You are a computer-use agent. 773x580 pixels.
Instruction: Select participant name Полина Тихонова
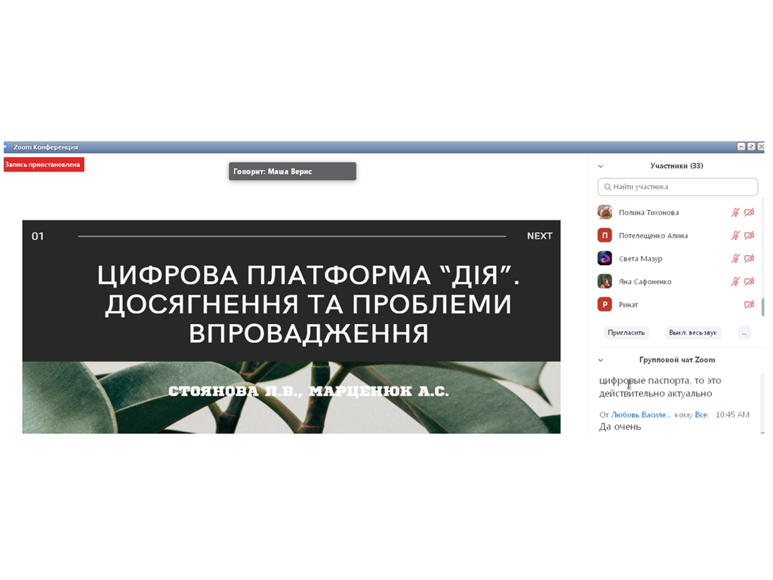[x=648, y=212]
